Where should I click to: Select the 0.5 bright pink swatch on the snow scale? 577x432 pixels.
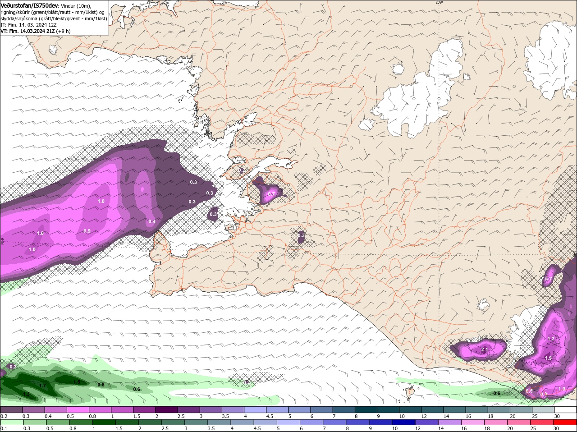78,409
